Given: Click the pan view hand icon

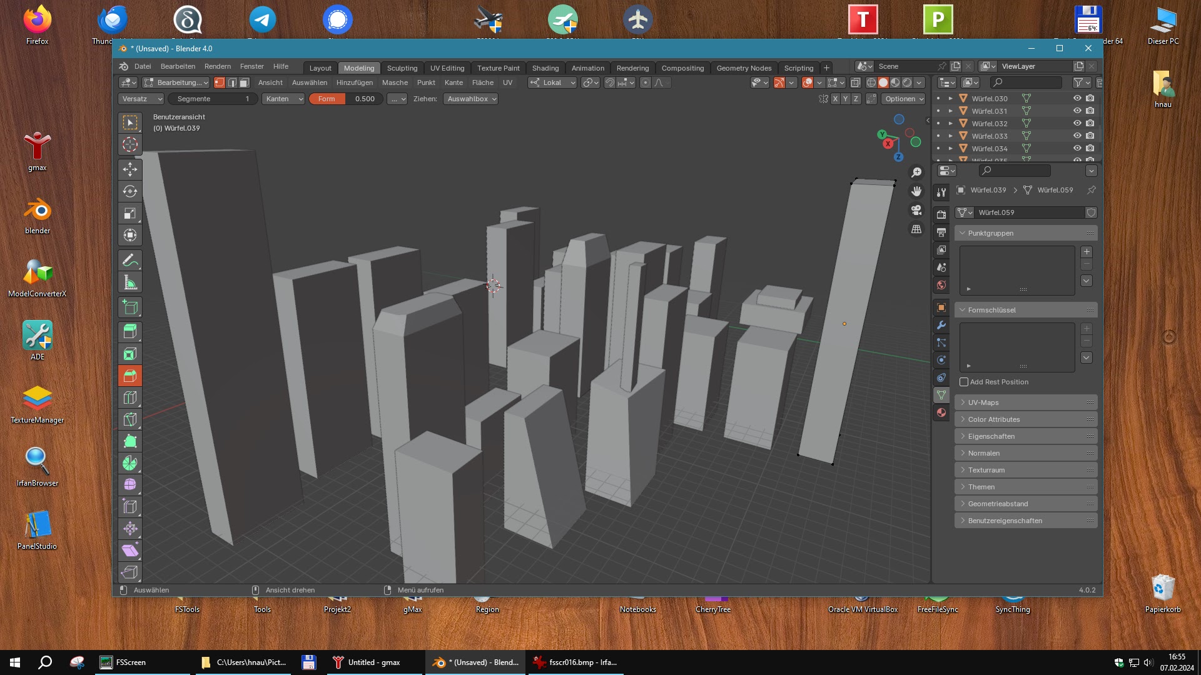Looking at the screenshot, I should click(x=916, y=191).
